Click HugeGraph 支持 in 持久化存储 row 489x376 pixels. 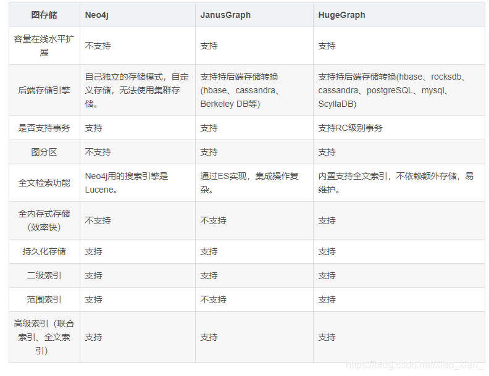tap(327, 251)
